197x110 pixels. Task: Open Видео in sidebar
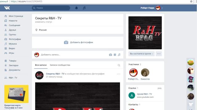12,48
